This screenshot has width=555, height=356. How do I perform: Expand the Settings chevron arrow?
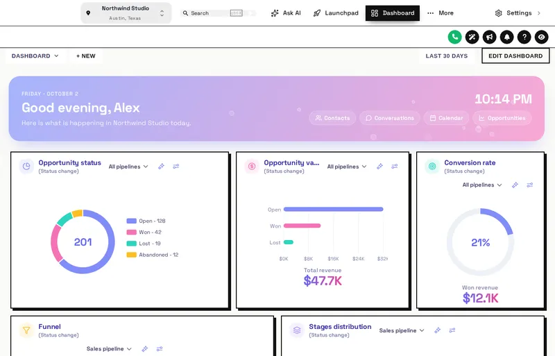coord(539,13)
